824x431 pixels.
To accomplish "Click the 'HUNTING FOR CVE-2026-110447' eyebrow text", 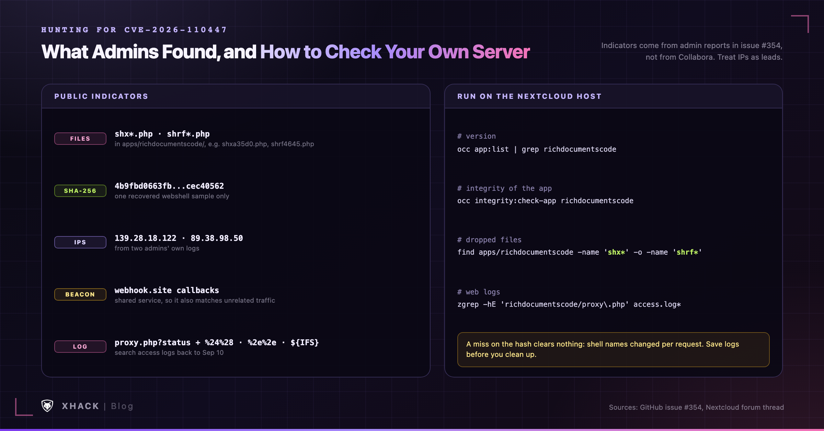I will [134, 30].
